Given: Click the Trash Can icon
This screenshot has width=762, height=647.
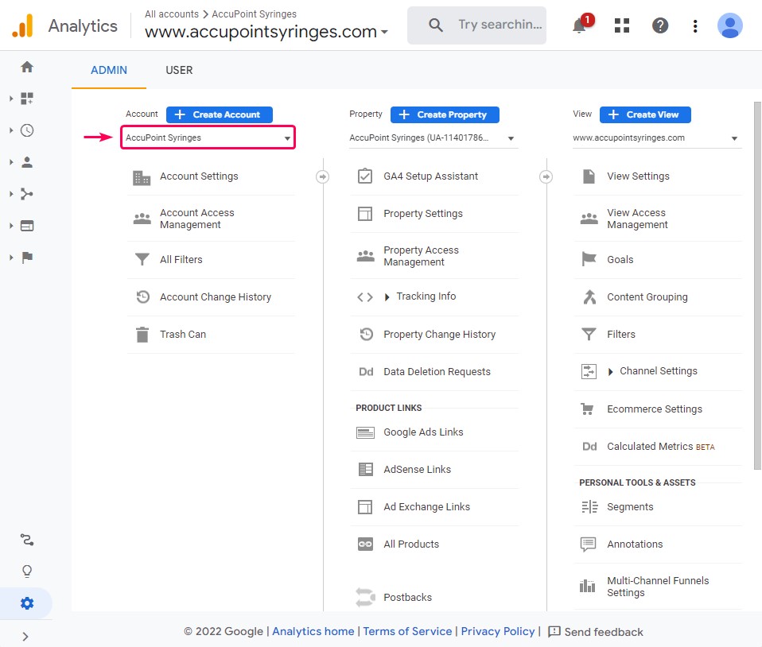Looking at the screenshot, I should pos(142,335).
